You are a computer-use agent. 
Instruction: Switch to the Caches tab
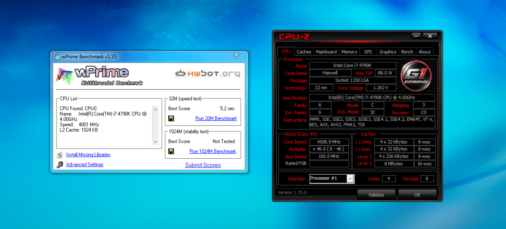tap(304, 52)
